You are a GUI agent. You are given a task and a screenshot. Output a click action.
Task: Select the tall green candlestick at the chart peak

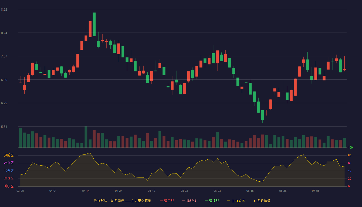(x=94, y=24)
